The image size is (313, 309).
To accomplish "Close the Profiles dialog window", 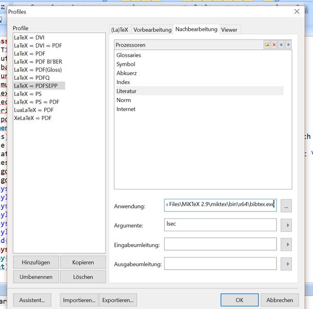I will [297, 11].
